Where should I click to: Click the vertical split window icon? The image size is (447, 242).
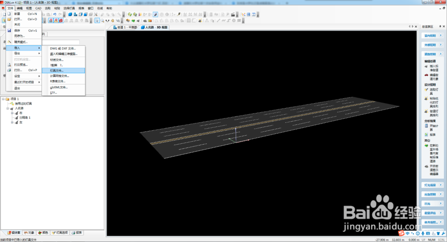point(253,15)
